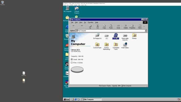
Task: Click the Paste toolbar button
Action: click(111, 26)
